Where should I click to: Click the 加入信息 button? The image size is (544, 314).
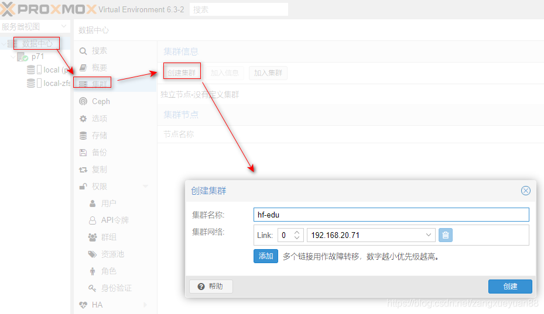pos(224,73)
